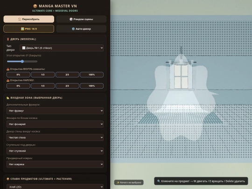Screen dimensions: 252x189
Task: Set inward opening (ВНУТРЬ) to 2/3
Action: point(67,75)
